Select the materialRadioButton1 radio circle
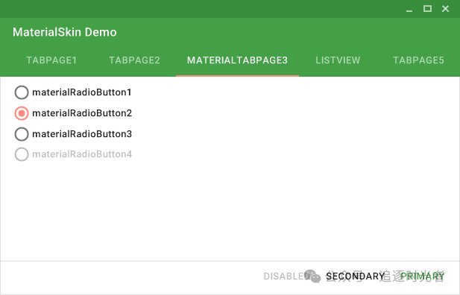 [22, 92]
